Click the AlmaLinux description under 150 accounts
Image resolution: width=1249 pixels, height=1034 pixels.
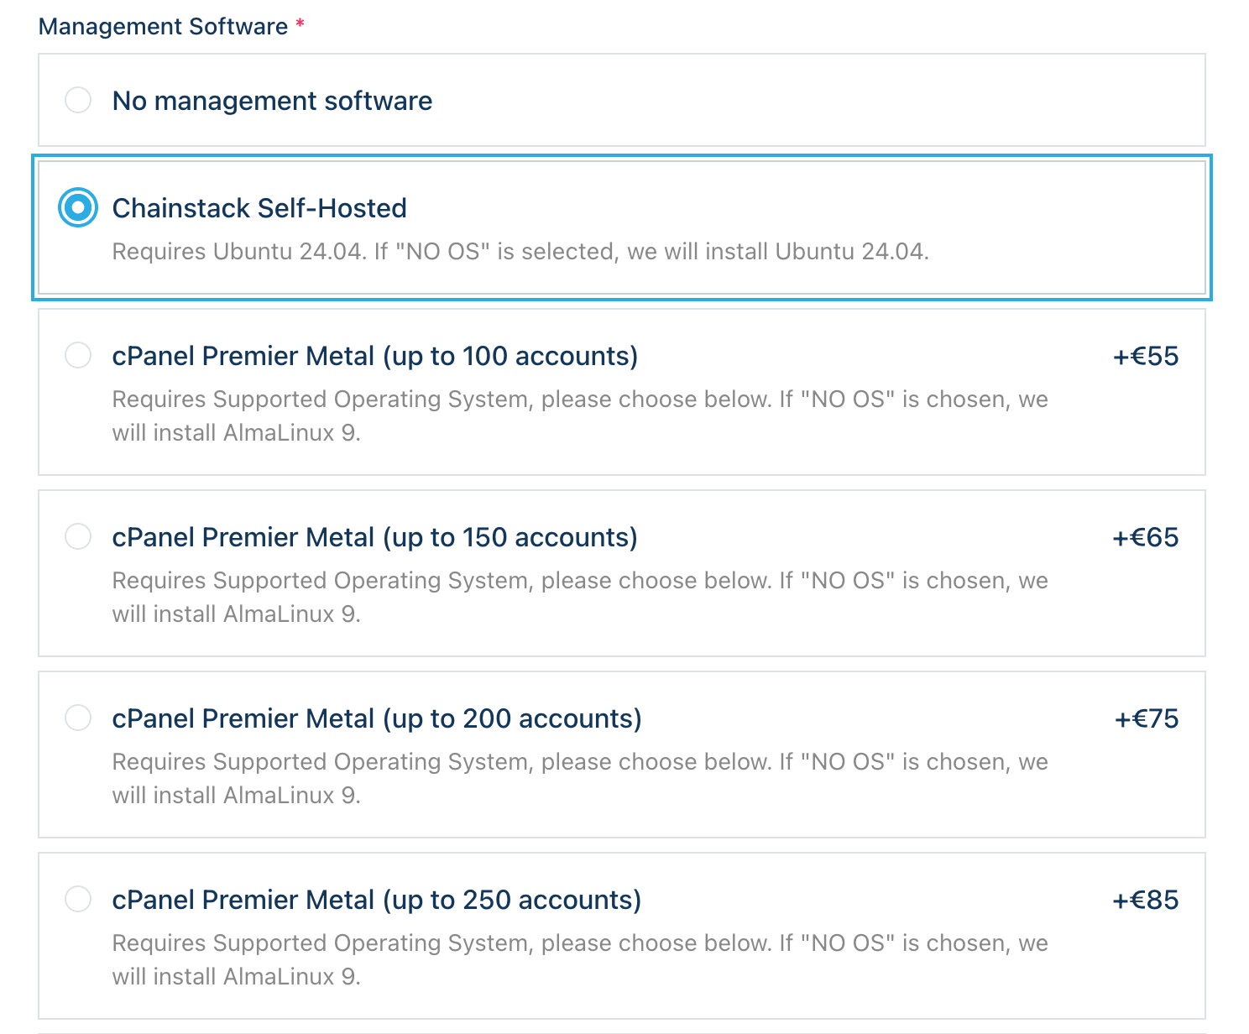click(580, 597)
